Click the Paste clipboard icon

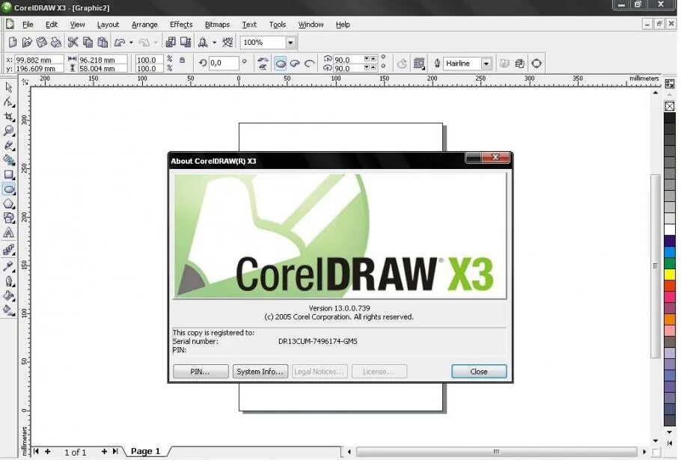point(103,42)
